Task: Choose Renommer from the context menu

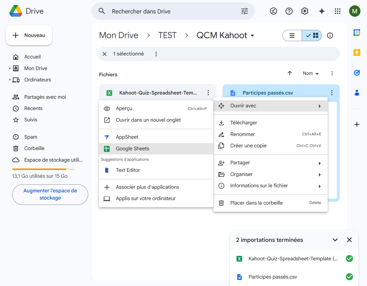Action: 270,135
